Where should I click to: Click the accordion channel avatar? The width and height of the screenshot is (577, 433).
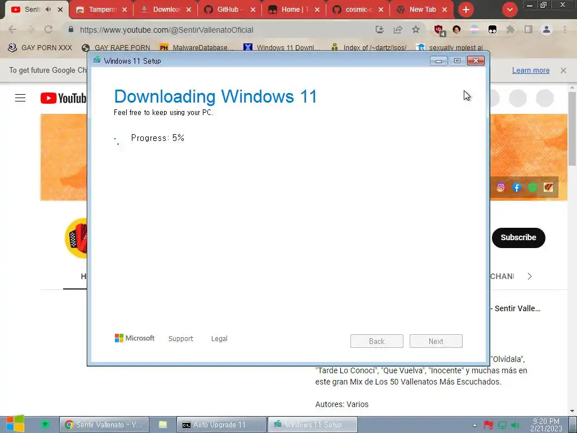point(76,238)
